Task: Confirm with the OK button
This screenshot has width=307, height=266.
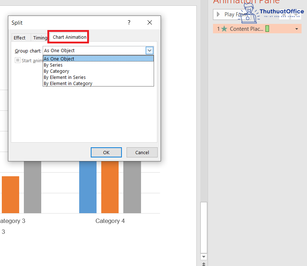Action: (x=106, y=152)
